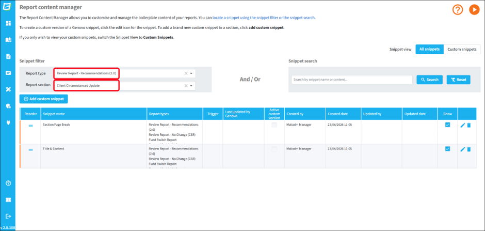Open the crossed tools icon in the sidebar
Viewport: 485px width, 231px height.
(x=8, y=89)
